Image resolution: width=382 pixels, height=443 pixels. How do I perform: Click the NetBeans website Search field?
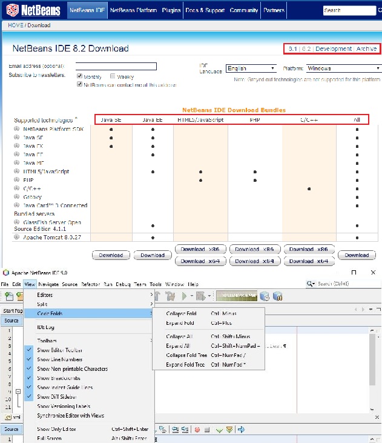point(349,10)
